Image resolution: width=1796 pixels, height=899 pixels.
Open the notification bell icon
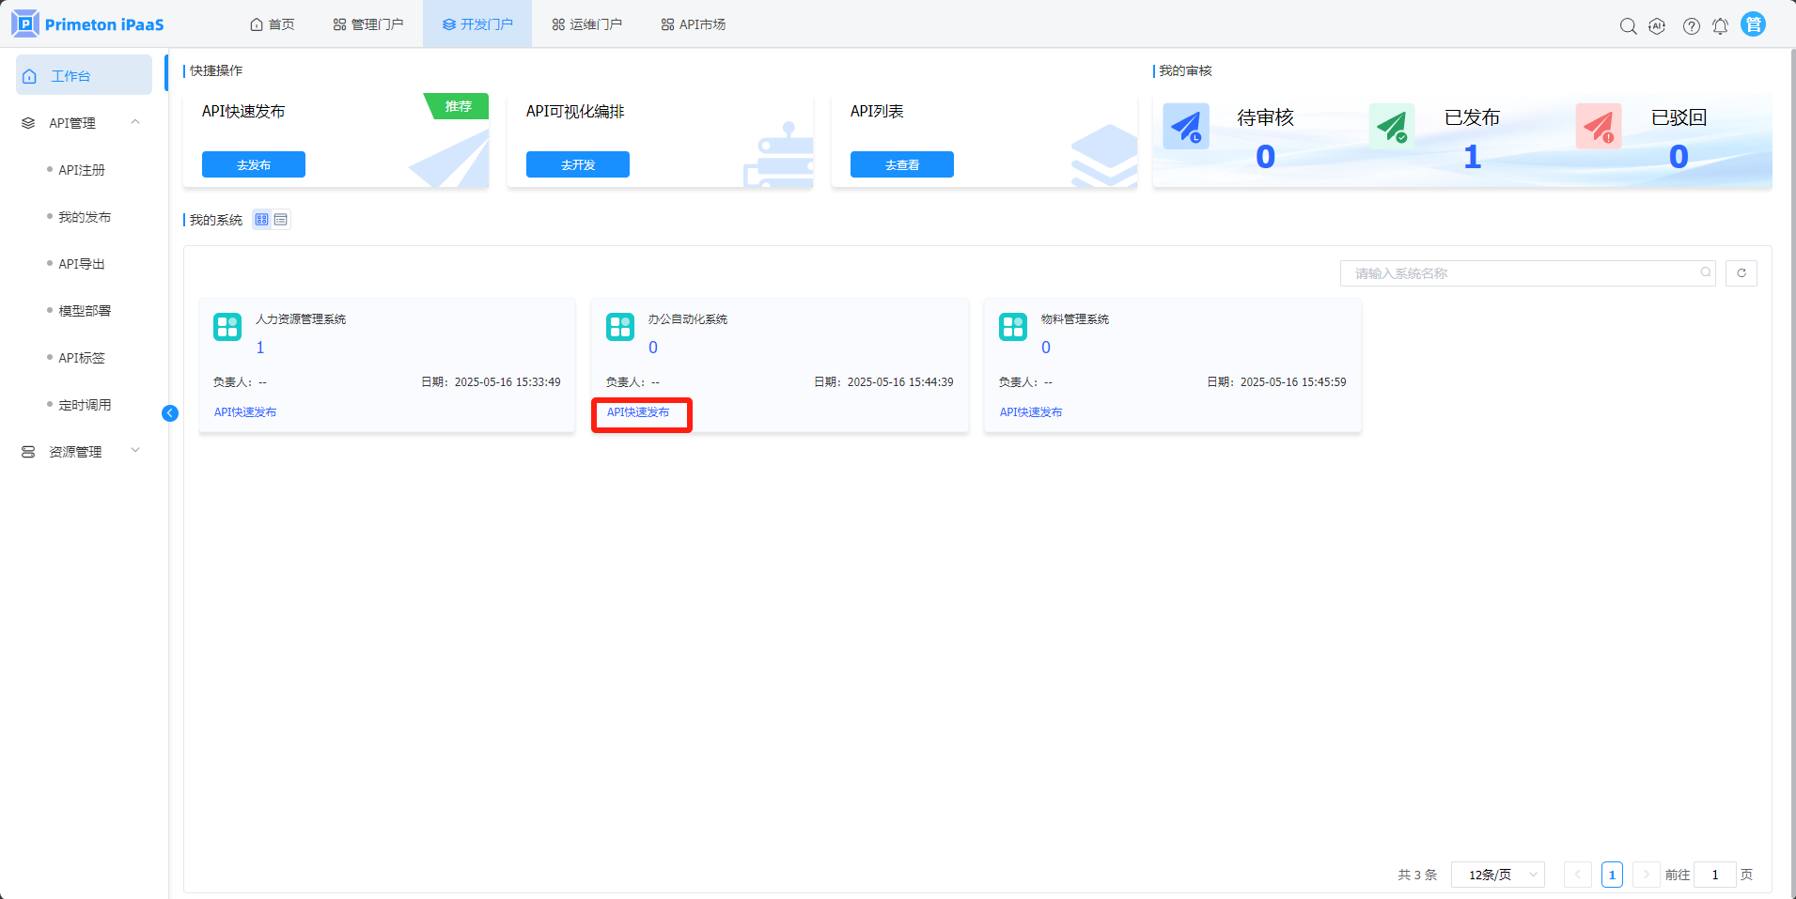[1720, 26]
